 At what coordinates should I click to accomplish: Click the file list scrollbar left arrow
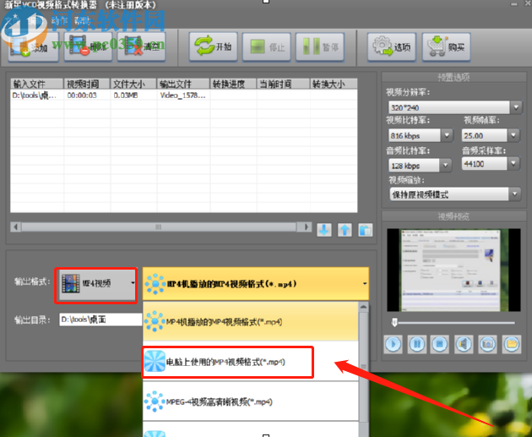click(x=15, y=227)
